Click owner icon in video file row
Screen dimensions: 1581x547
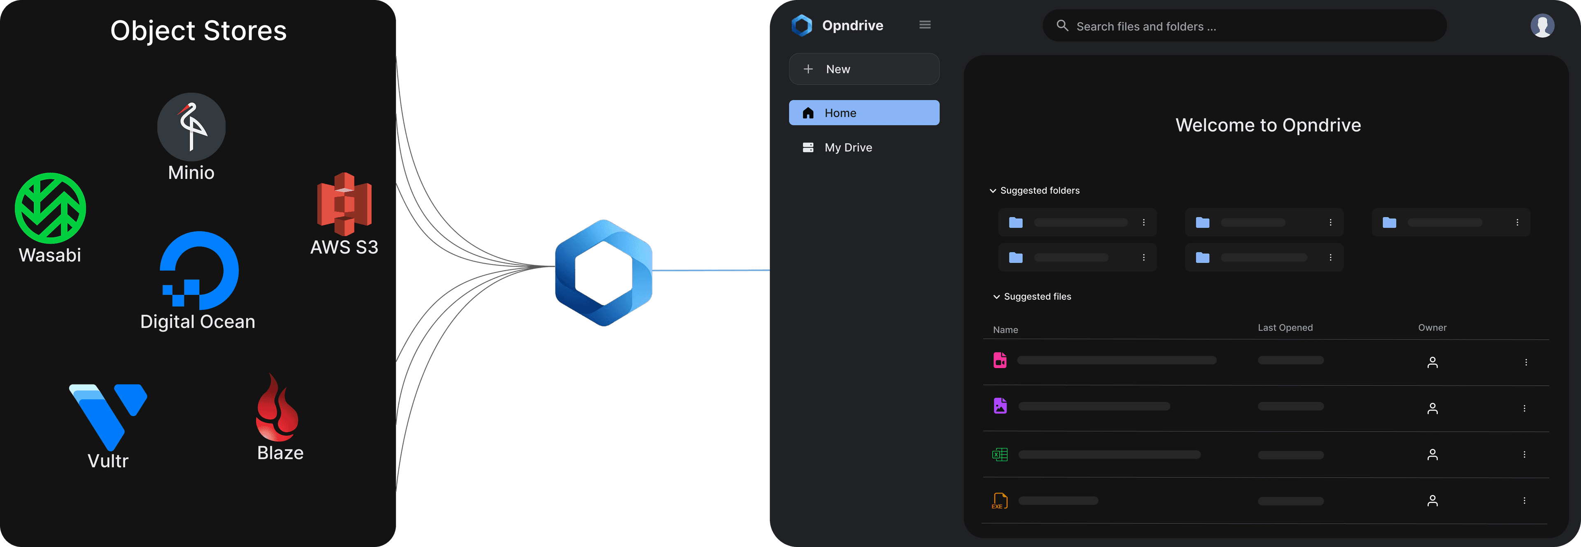pos(1432,362)
